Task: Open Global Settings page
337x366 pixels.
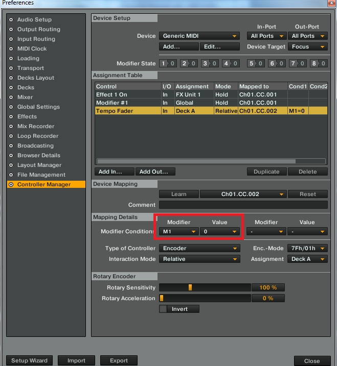Action: click(x=38, y=107)
